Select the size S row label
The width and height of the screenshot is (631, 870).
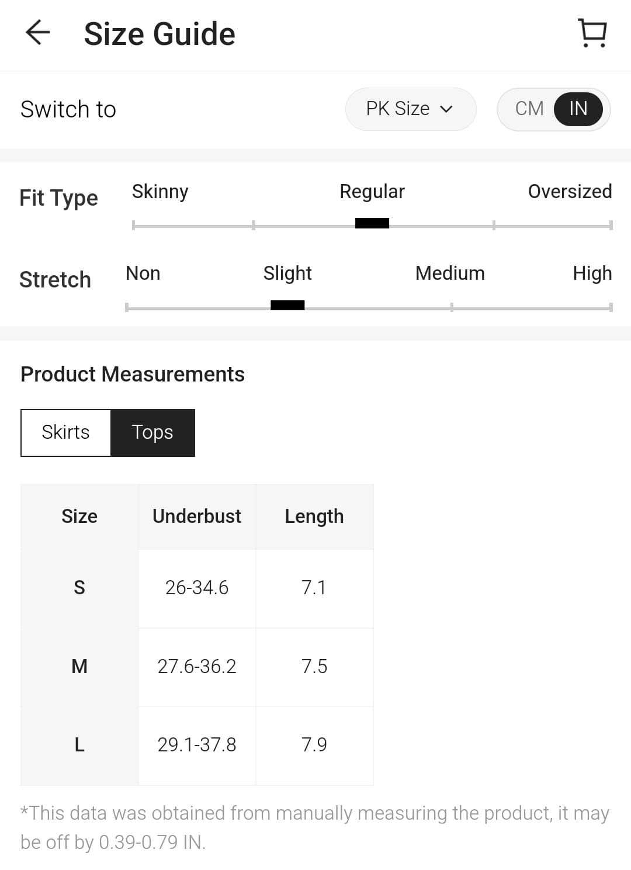pos(79,588)
